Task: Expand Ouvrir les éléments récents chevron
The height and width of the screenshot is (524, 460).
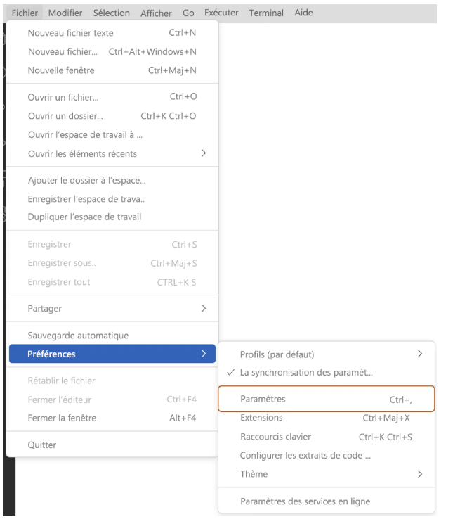Action: [x=204, y=153]
